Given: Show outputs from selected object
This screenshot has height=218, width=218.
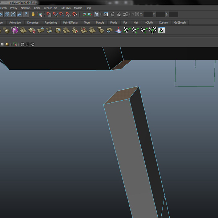Looking at the screenshot, I should click(x=90, y=14).
